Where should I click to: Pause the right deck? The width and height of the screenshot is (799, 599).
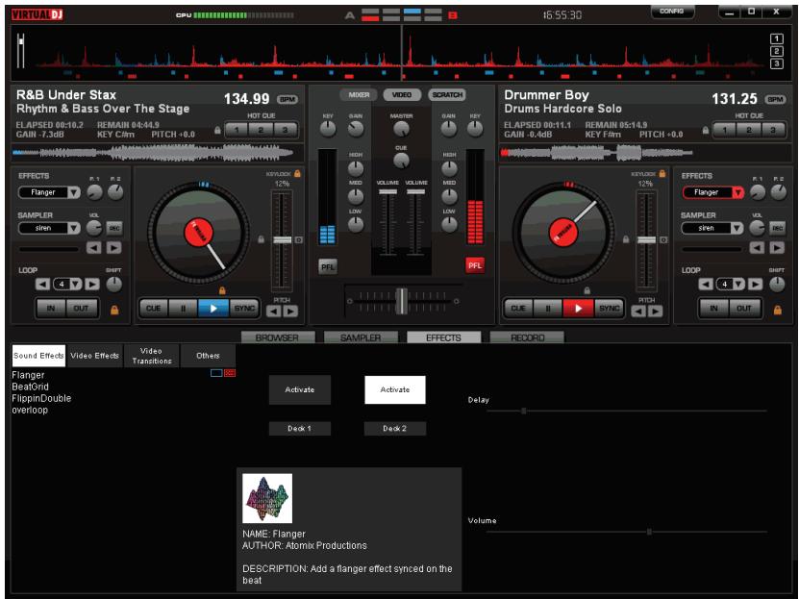[548, 309]
